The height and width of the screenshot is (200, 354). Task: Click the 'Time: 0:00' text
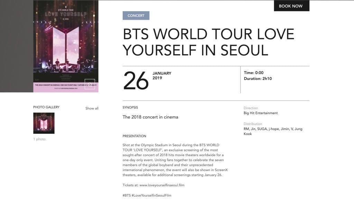(x=253, y=73)
